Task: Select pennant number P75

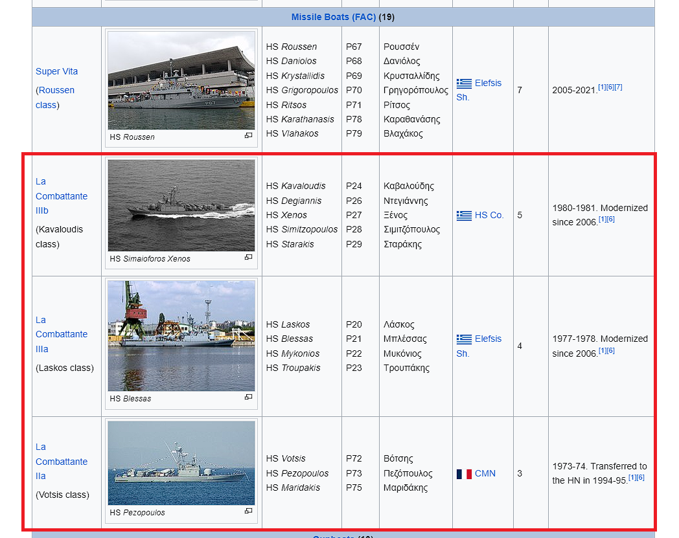Action: [354, 488]
